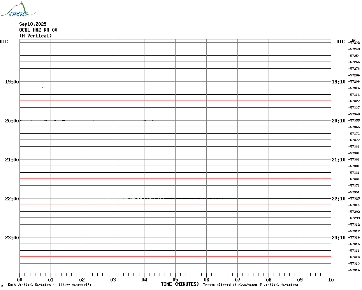Click minute mark 09 on the axis
Screen dimensions: 362x290
pos(300,279)
